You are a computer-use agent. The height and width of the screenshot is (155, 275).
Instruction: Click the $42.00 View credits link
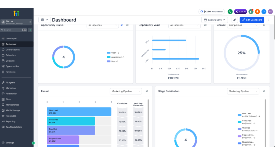click(212, 12)
